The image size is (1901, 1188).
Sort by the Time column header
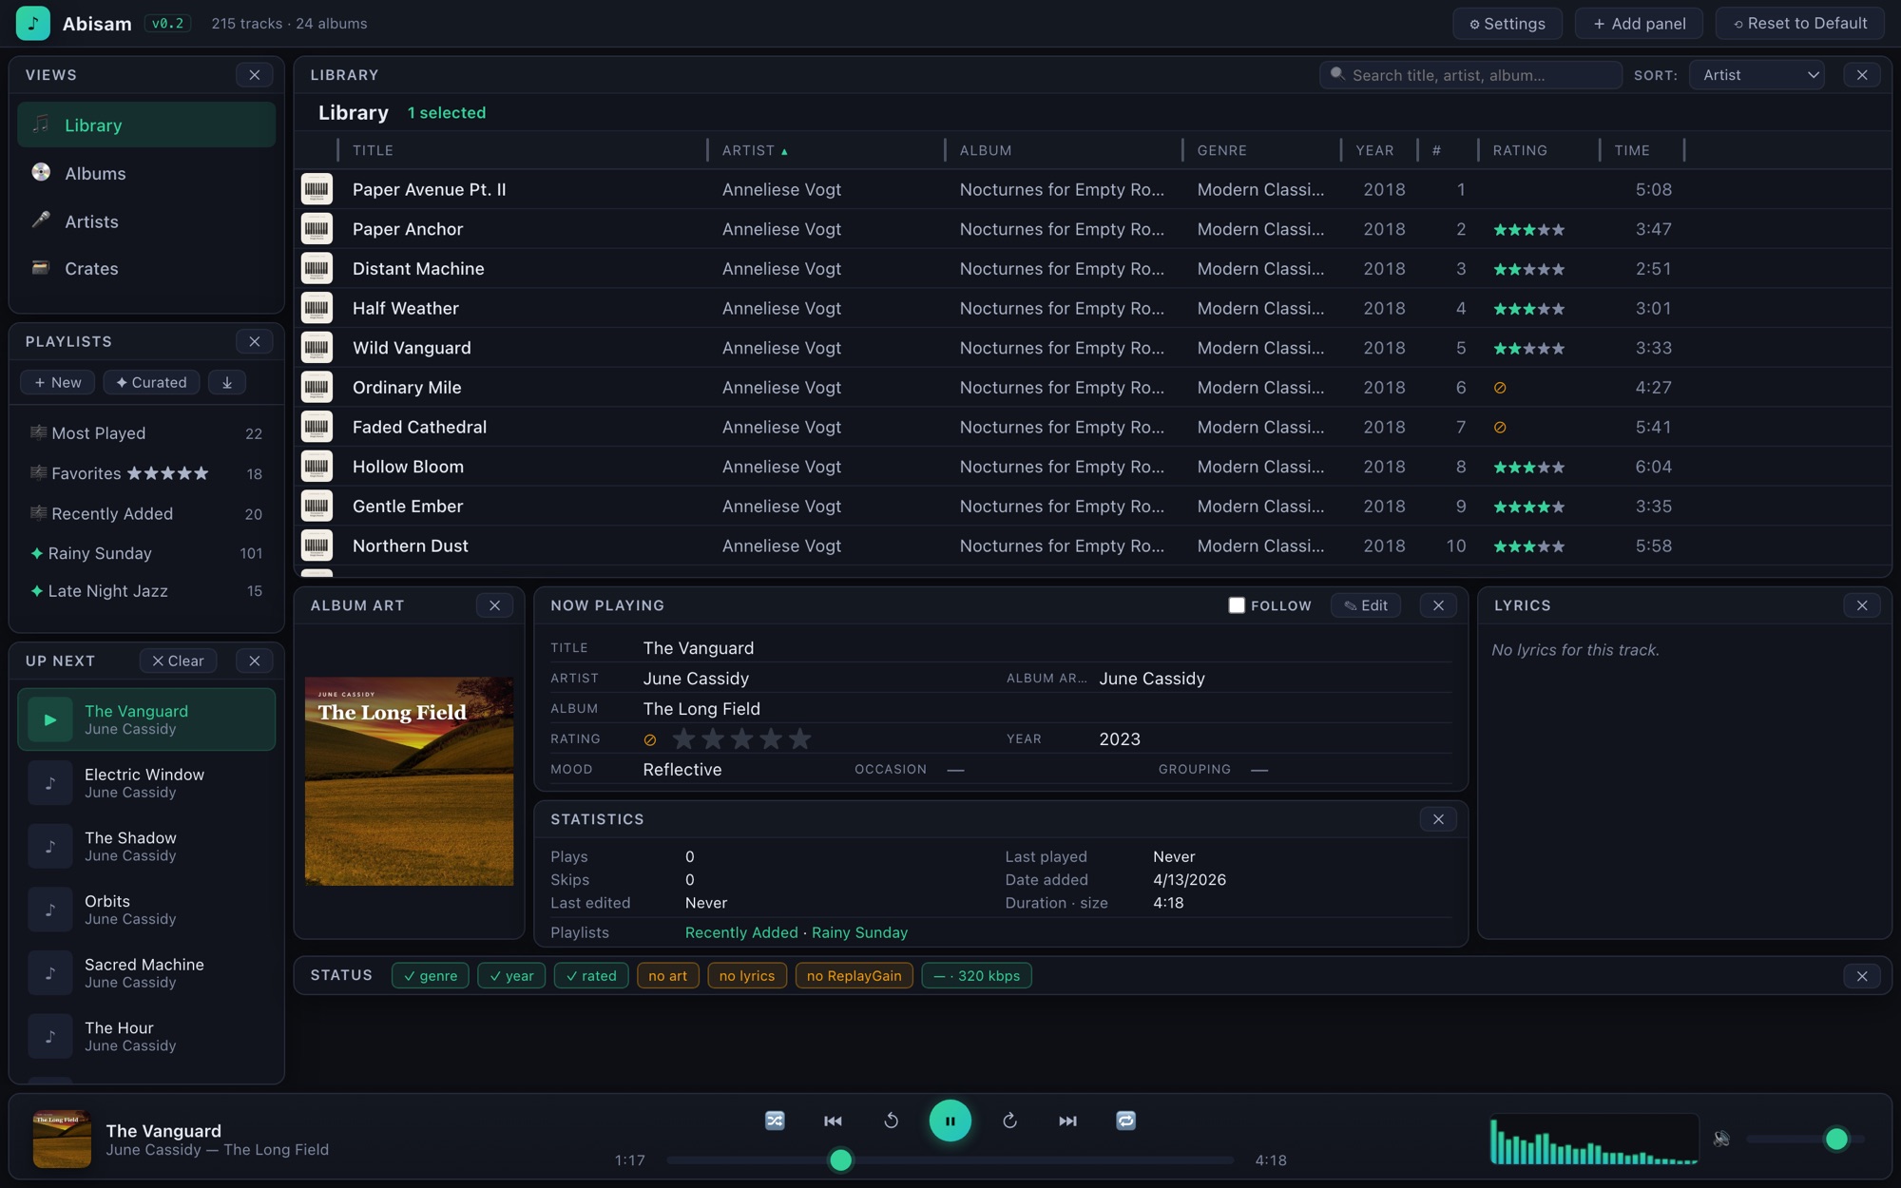(x=1632, y=150)
